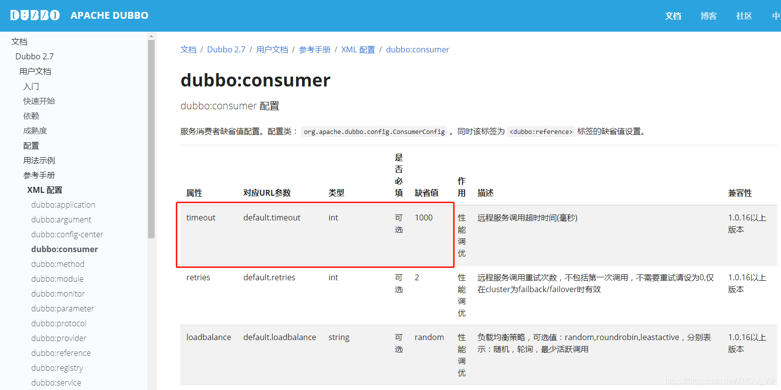Open 依赖 in the sidebar
Screen dimensions: 781x390
click(31, 116)
